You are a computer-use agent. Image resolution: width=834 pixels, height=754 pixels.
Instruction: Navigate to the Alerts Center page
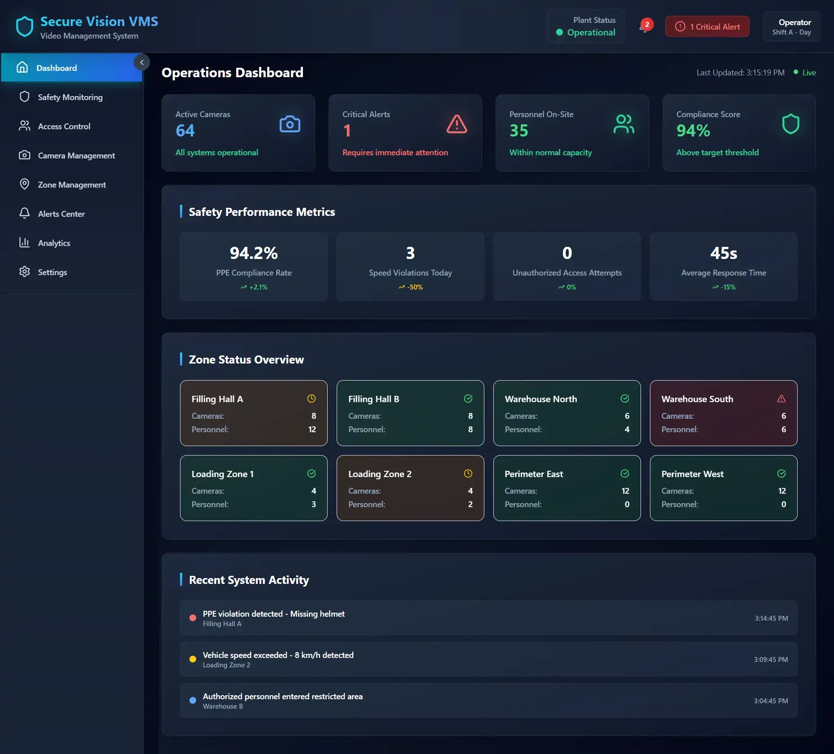click(x=61, y=214)
